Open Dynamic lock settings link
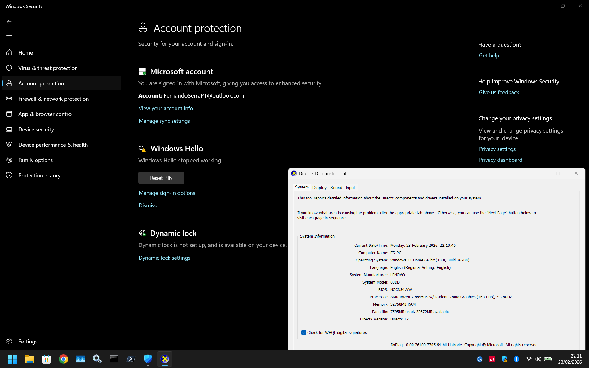This screenshot has height=368, width=589. point(165,258)
